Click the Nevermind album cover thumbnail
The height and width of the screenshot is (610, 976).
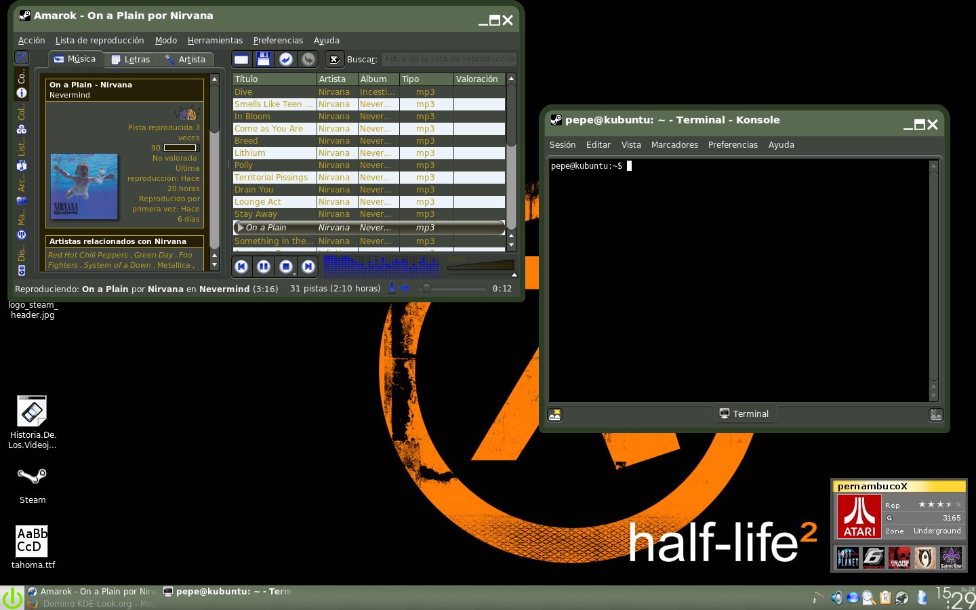84,186
